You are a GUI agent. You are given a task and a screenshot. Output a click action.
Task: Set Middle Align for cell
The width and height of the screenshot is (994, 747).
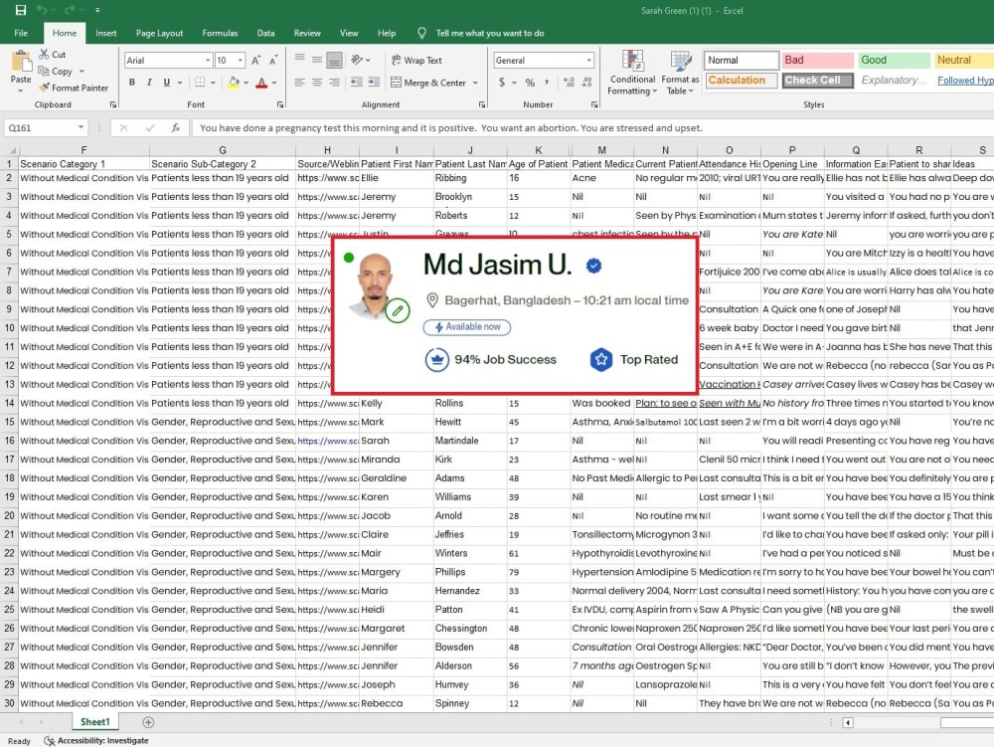pyautogui.click(x=317, y=60)
